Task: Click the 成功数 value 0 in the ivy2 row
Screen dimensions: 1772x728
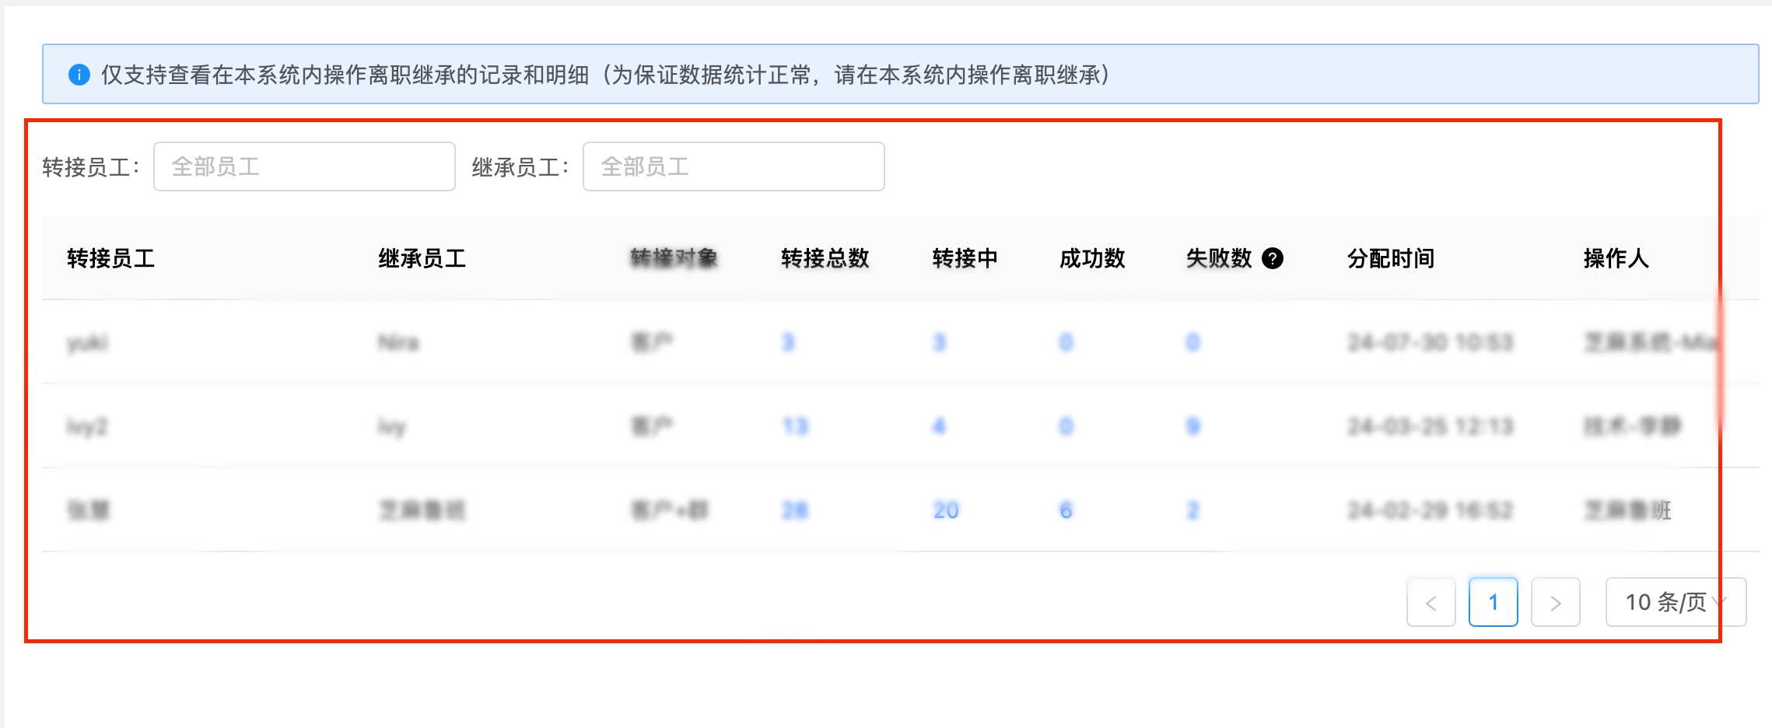Action: 1066,426
